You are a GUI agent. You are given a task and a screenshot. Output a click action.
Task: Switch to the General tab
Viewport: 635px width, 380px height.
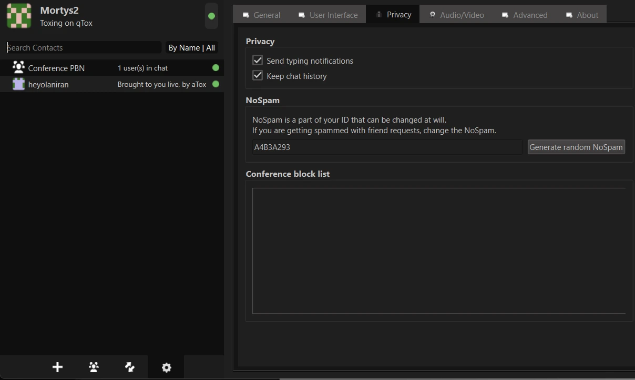[261, 15]
